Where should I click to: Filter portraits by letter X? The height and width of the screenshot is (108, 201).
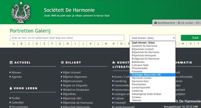point(191,44)
